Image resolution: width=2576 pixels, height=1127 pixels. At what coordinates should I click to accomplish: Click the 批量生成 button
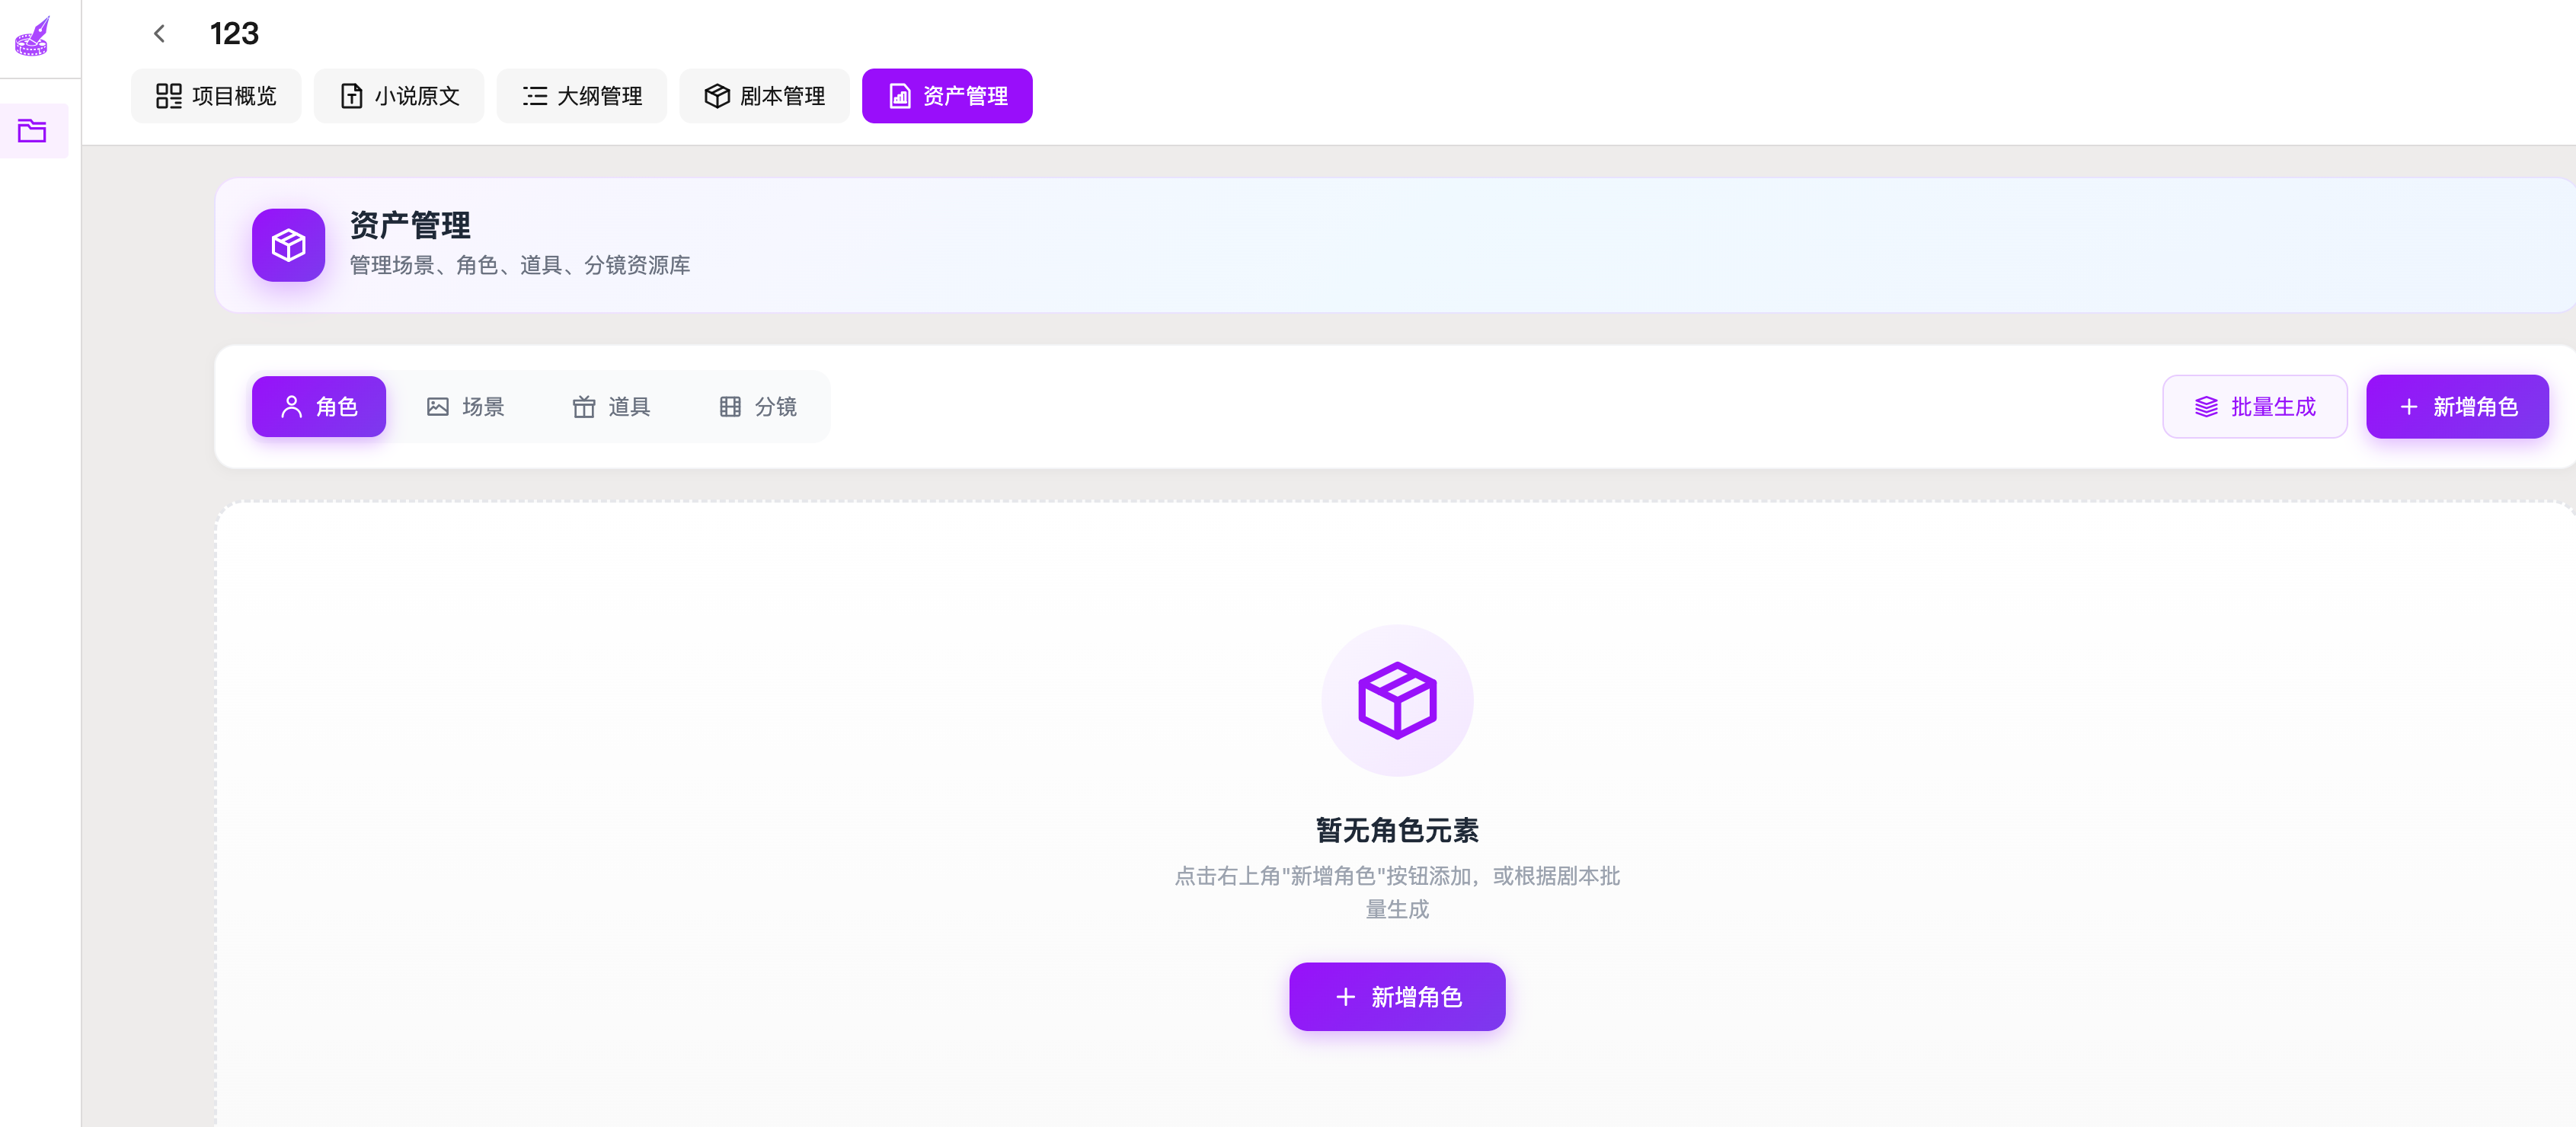pos(2254,407)
